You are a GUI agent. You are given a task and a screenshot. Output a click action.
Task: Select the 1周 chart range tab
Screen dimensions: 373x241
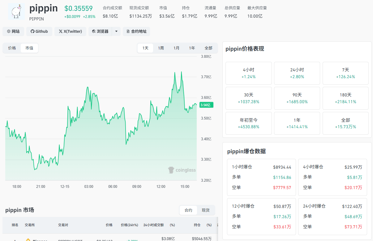click(161, 48)
